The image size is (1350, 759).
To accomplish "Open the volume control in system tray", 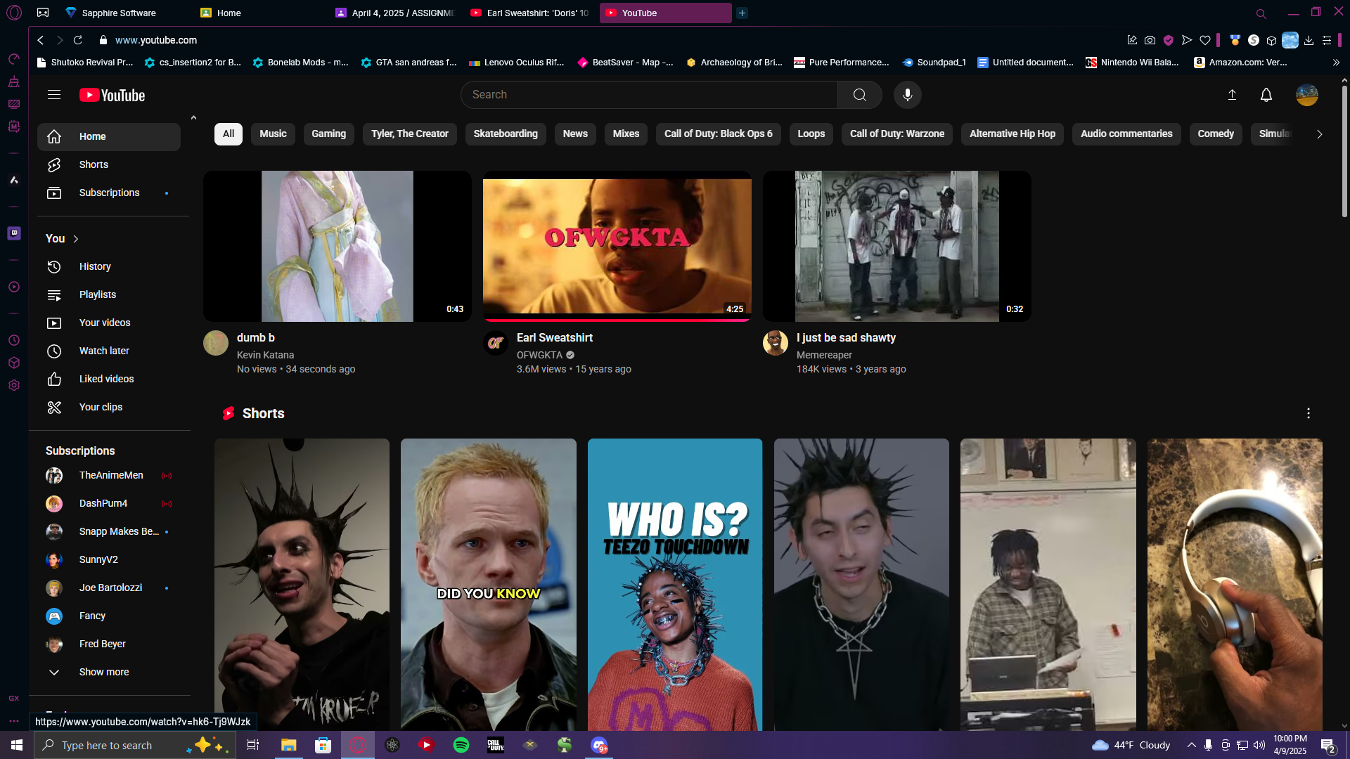I will pos(1259,745).
